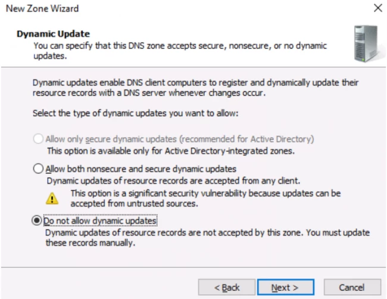
Task: Select Allow both nonsecure and secure radio button
Action: coord(38,169)
